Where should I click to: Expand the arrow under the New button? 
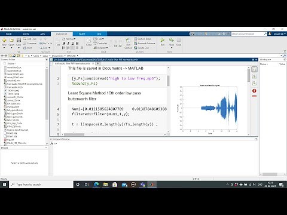click(x=4, y=48)
